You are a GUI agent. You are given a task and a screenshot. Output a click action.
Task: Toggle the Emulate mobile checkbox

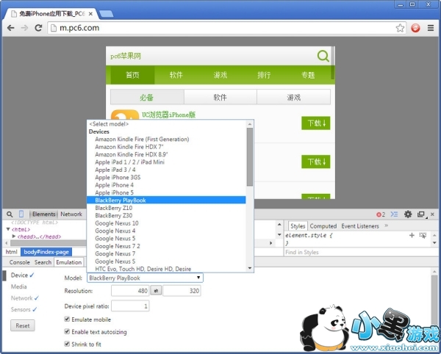pyautogui.click(x=67, y=319)
